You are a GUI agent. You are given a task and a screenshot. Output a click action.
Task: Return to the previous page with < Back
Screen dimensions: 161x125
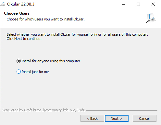tap(92, 119)
